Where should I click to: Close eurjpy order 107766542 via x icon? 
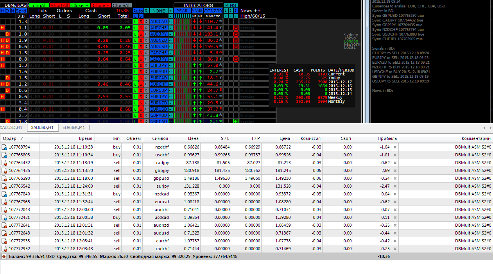pyautogui.click(x=395, y=186)
